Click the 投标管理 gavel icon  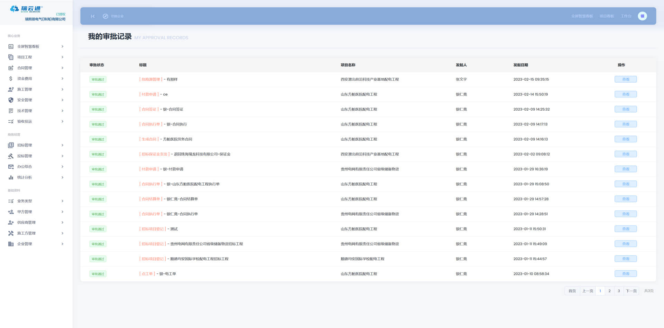point(11,156)
